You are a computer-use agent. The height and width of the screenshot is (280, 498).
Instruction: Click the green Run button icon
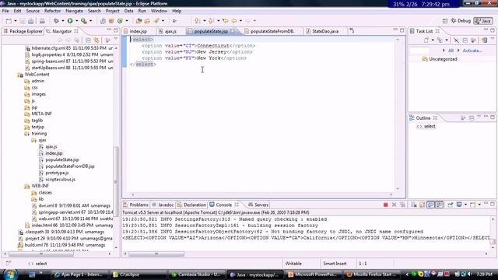point(70,21)
